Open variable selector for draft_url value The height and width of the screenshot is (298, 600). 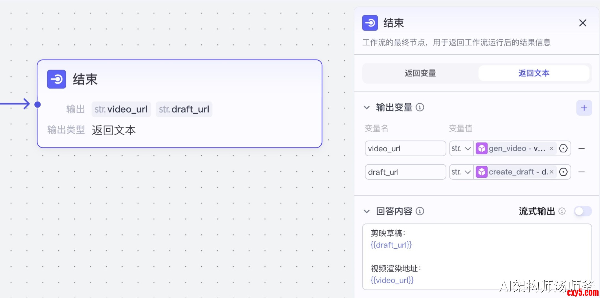[x=563, y=172]
